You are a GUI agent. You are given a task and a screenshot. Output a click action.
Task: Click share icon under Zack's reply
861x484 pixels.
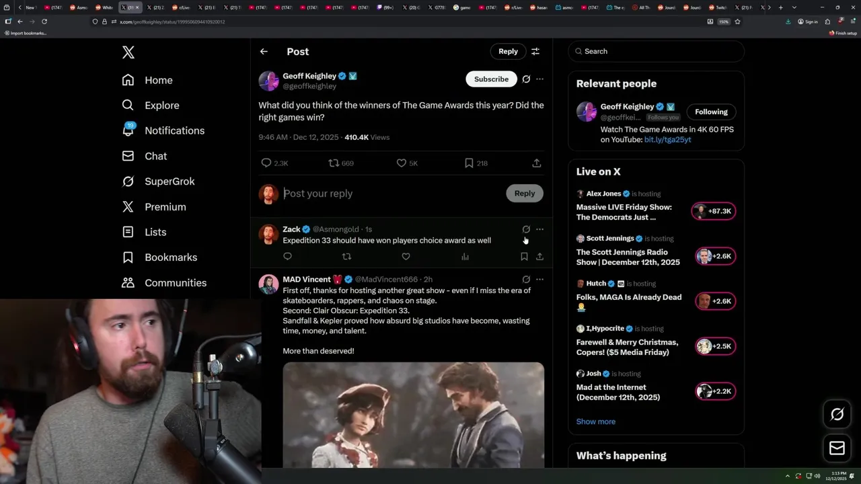pos(539,256)
